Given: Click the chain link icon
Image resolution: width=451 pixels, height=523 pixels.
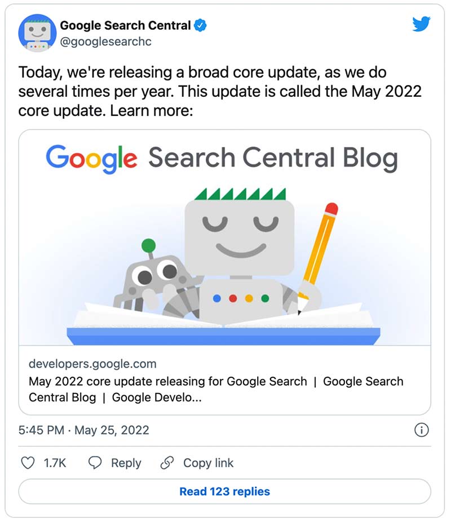Looking at the screenshot, I should point(167,463).
